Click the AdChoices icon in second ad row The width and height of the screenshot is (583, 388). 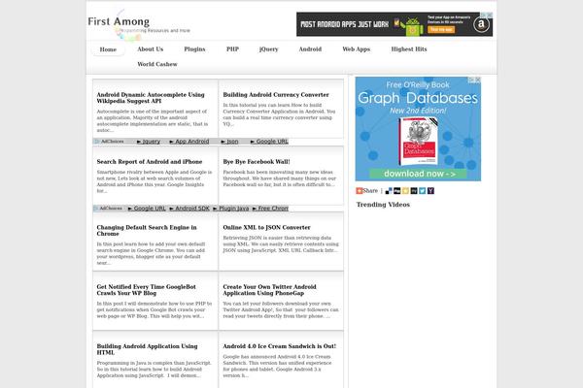(x=96, y=209)
